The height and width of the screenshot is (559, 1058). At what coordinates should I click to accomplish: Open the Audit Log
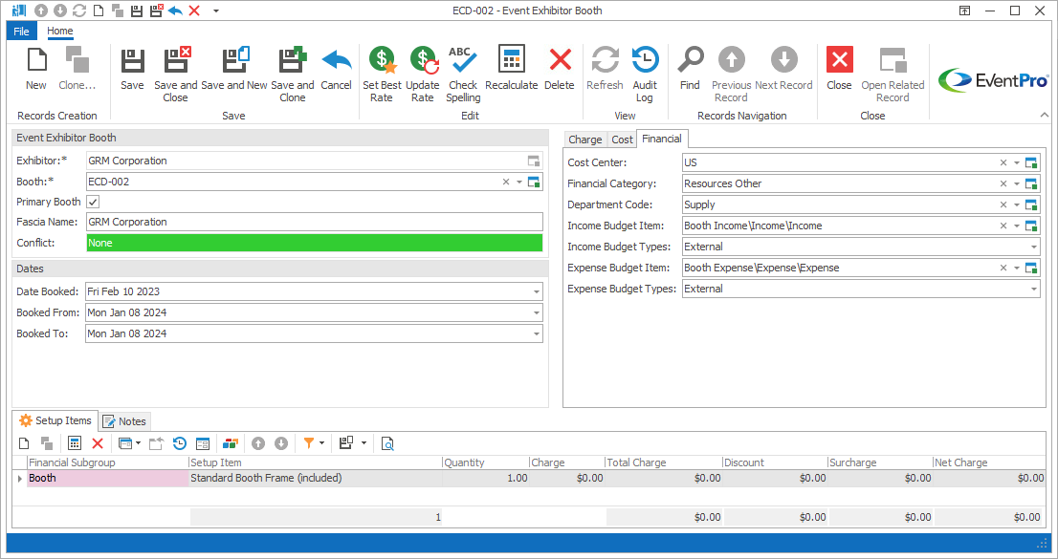tap(645, 75)
